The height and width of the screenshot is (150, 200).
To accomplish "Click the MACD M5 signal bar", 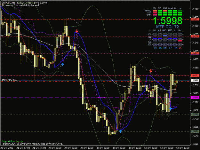I will point(160,11).
